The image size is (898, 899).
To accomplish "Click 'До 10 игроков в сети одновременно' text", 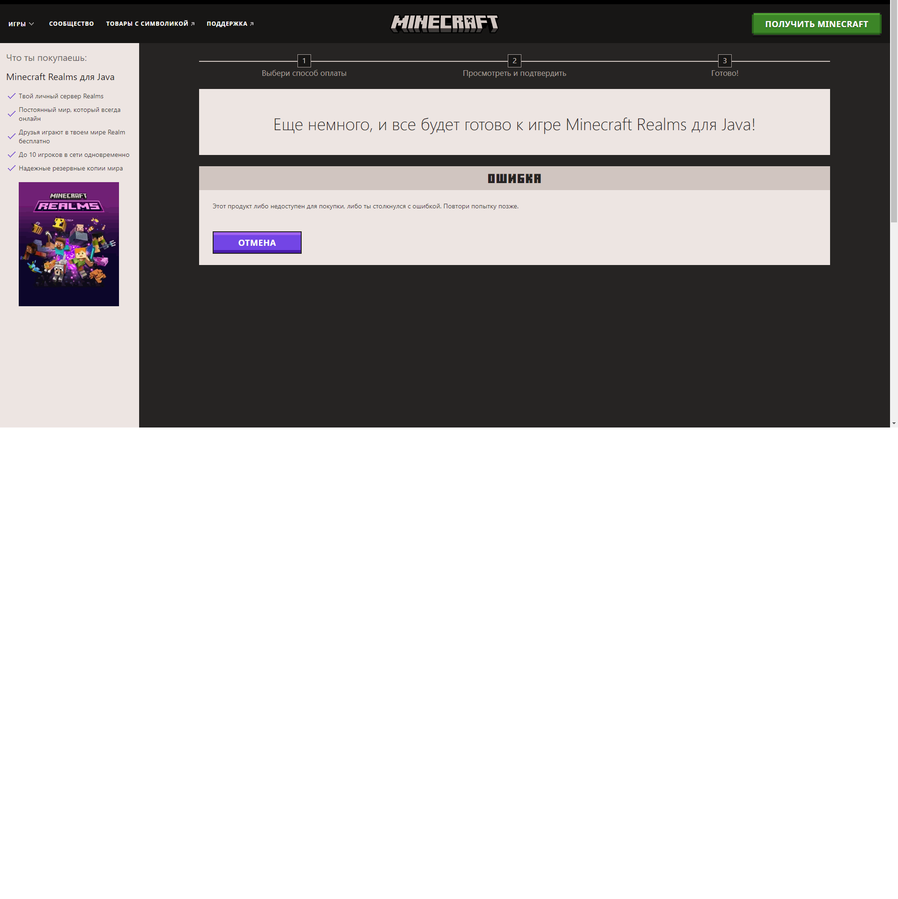I will [74, 155].
